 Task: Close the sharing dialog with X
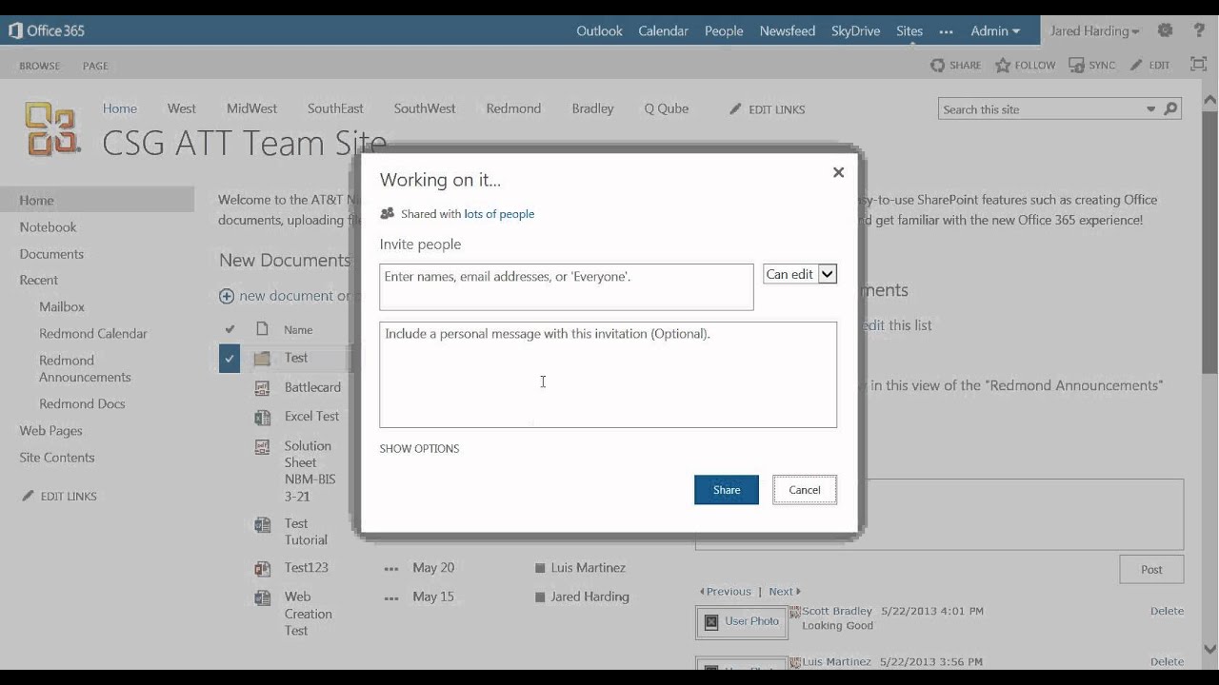coord(838,172)
